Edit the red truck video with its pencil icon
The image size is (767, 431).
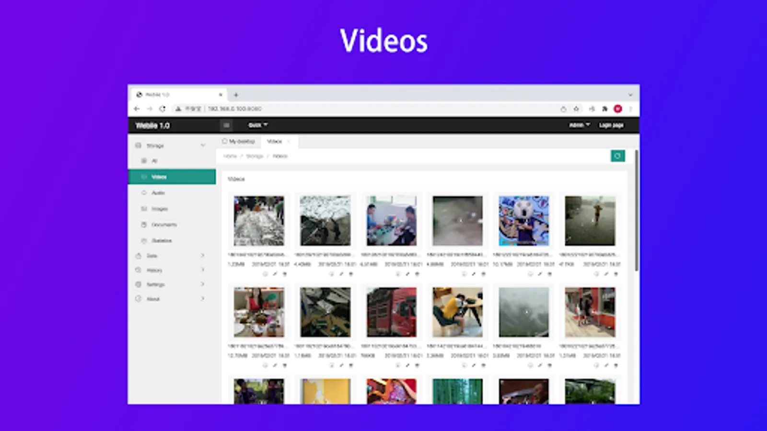point(407,365)
